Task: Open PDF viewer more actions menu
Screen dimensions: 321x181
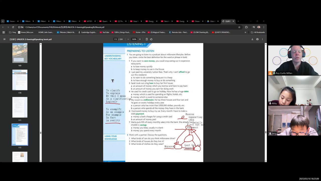Action: 262,39
